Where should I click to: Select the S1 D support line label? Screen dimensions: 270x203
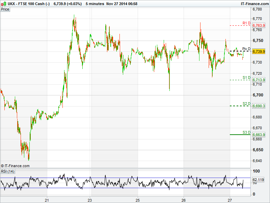tap(246, 78)
